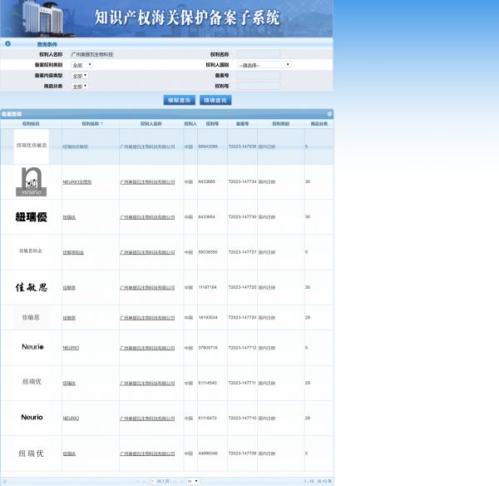Click the calligraphy 佳敏思 trademark image
Image resolution: width=499 pixels, height=486 pixels.
(x=32, y=288)
